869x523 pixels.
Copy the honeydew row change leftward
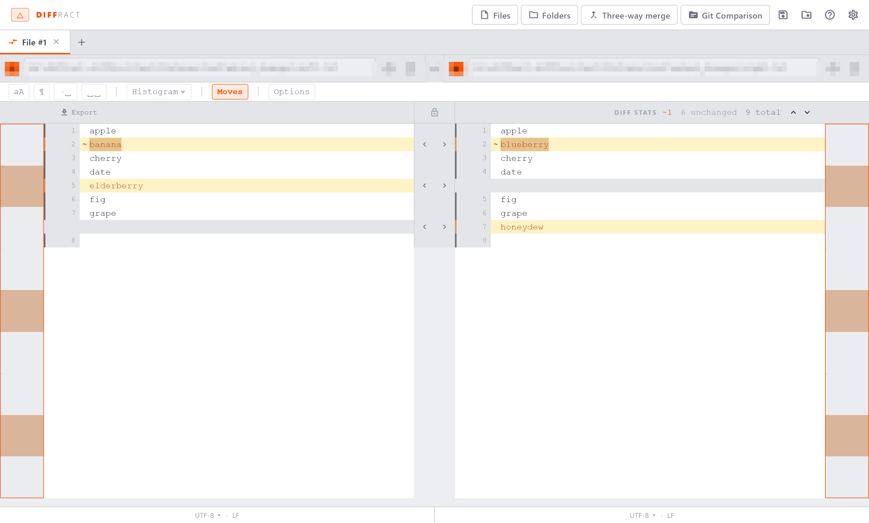[425, 227]
